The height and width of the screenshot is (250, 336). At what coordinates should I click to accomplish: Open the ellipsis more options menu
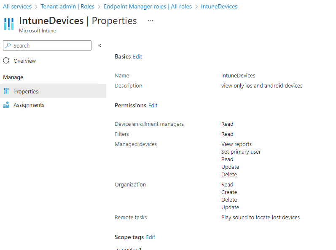click(x=151, y=21)
